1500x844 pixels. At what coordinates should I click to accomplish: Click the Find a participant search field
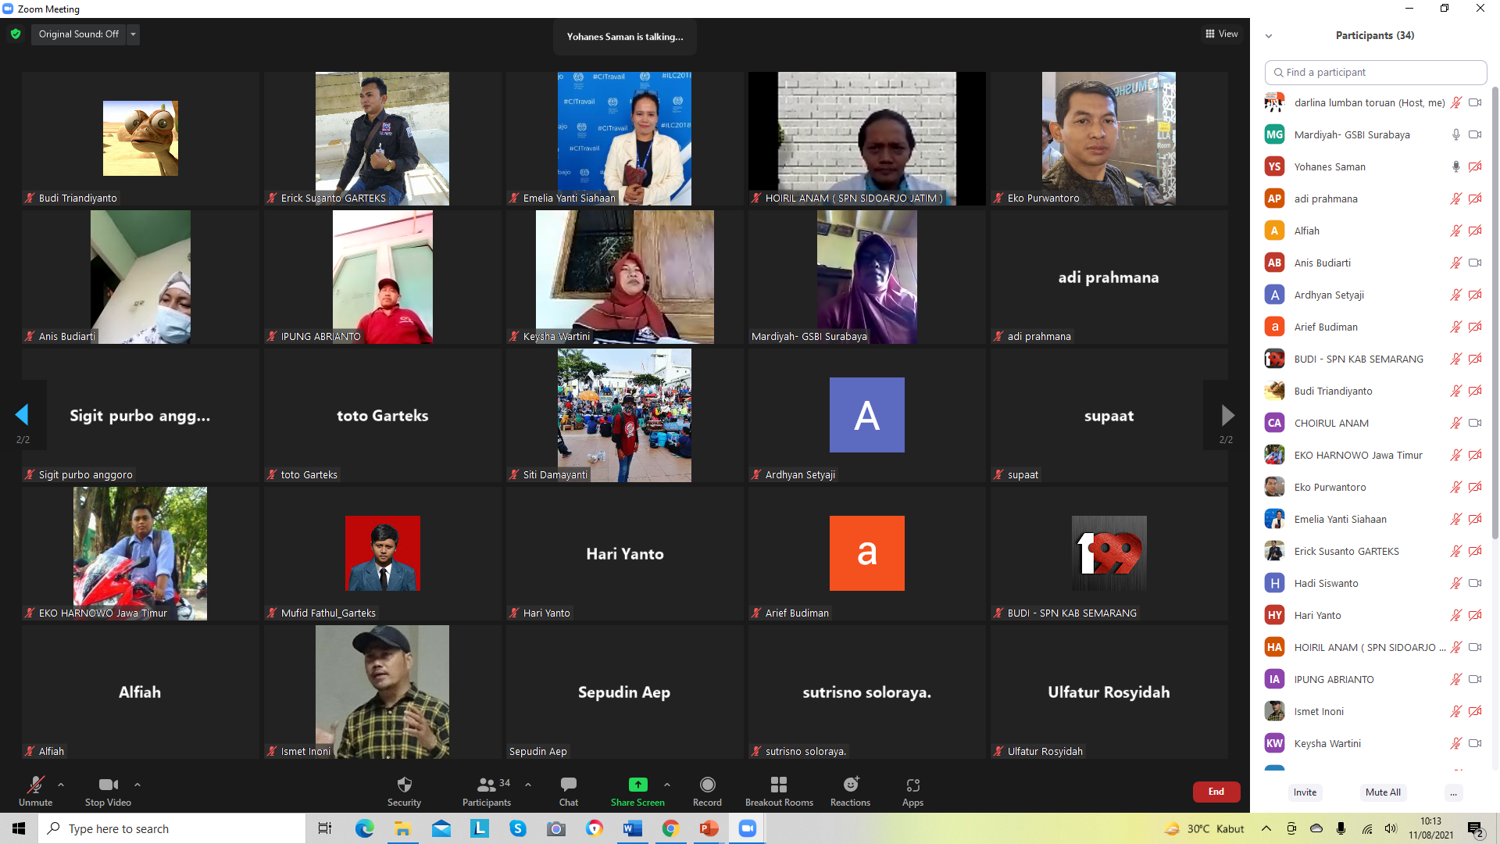1375,72
